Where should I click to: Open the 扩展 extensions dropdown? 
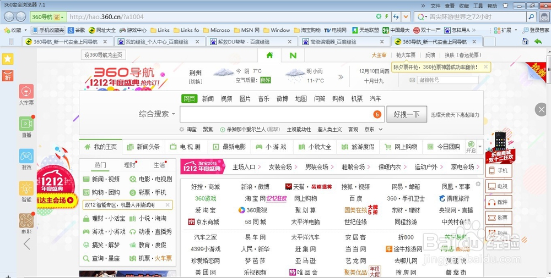point(506,30)
